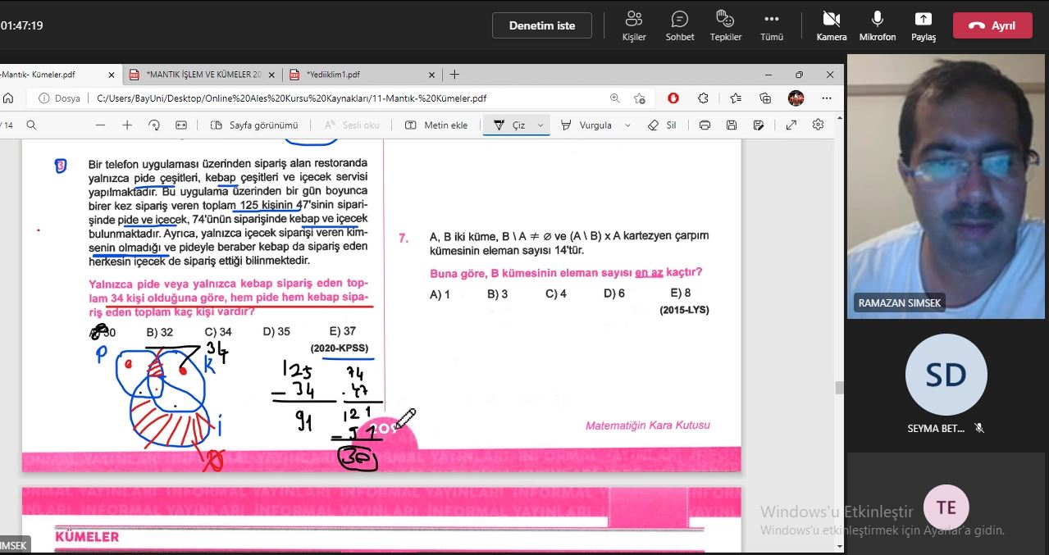Click the browser home icon
Screen dimensions: 1049x555
click(x=8, y=98)
